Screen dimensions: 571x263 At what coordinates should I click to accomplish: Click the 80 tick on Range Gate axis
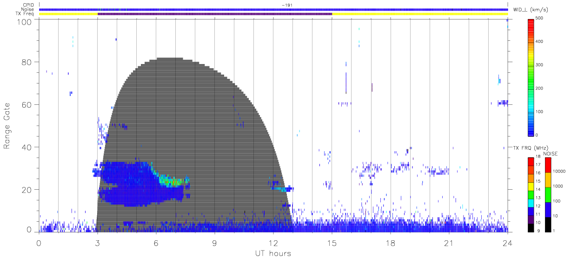27,62
